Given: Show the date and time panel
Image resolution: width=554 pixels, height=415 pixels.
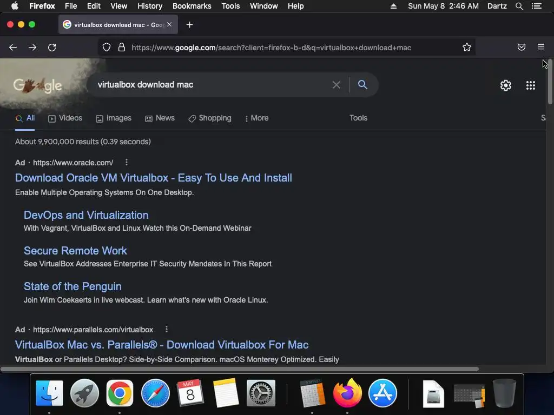Looking at the screenshot, I should point(444,6).
